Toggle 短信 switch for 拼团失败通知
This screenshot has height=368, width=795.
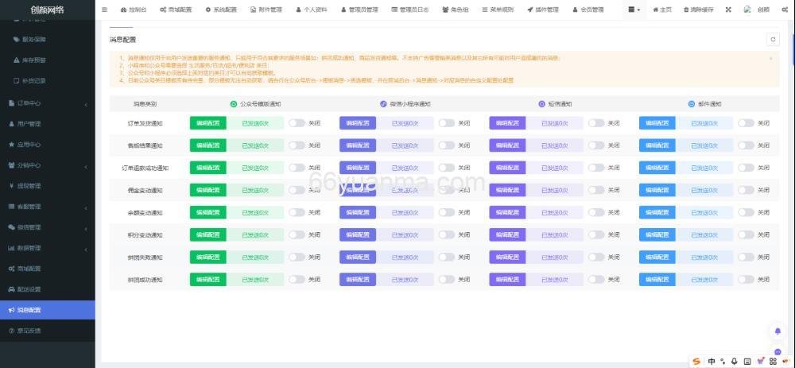click(596, 257)
